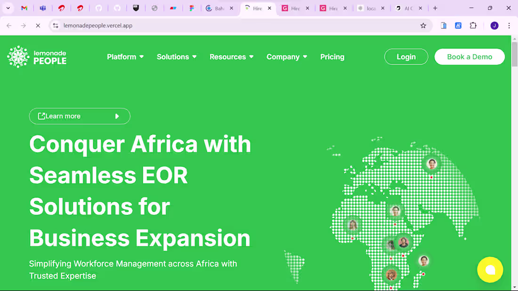Open the Extensions puzzle menu
Viewport: 518px width, 291px height.
(473, 25)
